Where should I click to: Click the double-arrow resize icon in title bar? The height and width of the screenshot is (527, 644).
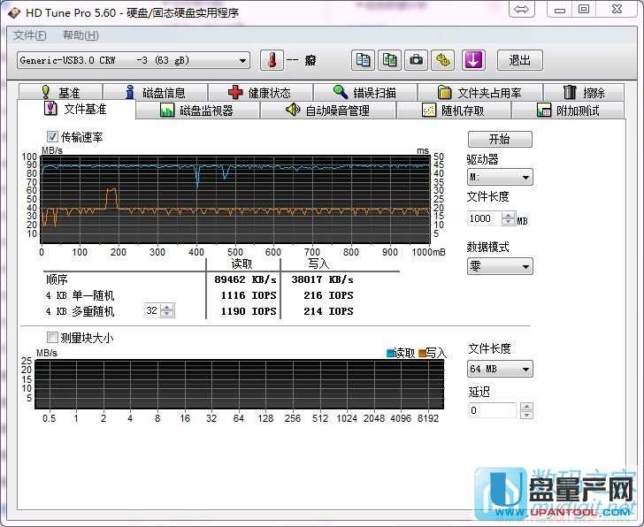(x=522, y=10)
